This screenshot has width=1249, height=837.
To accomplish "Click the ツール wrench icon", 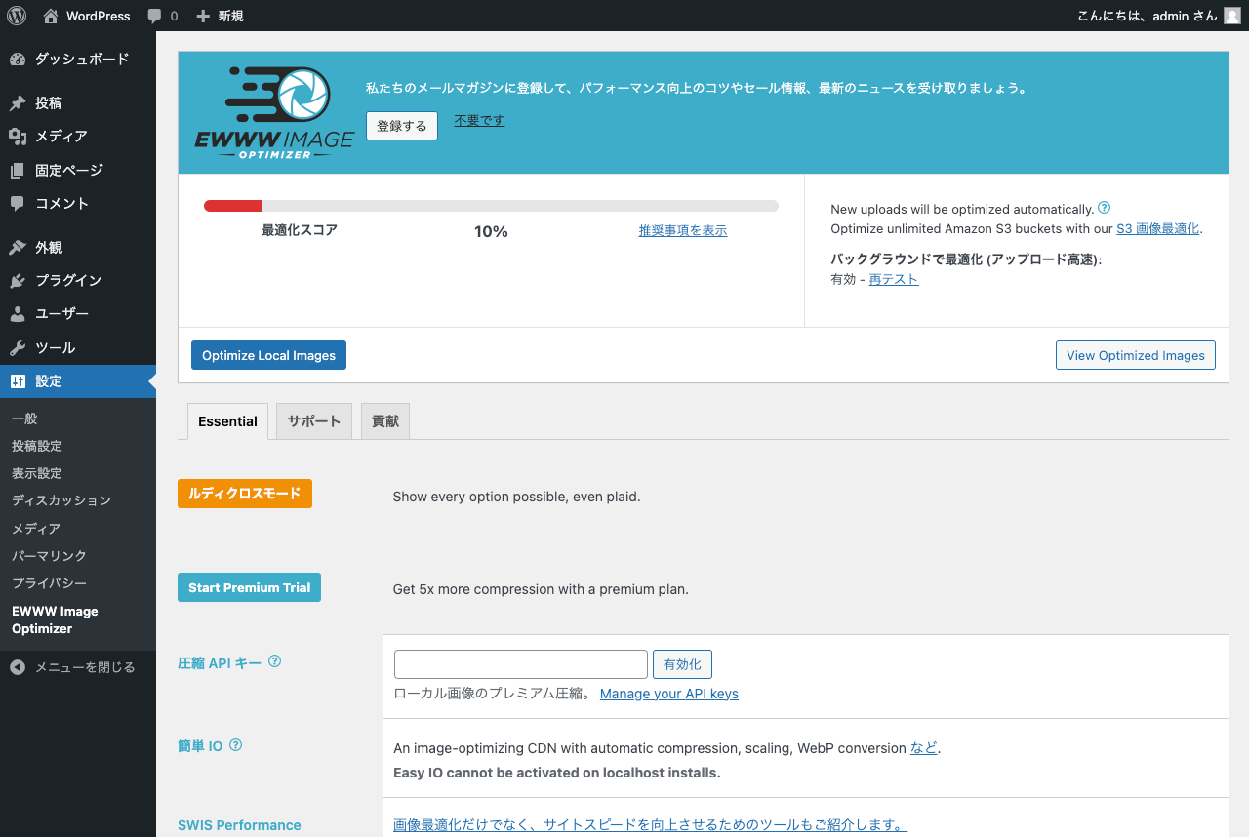I will click(x=18, y=348).
